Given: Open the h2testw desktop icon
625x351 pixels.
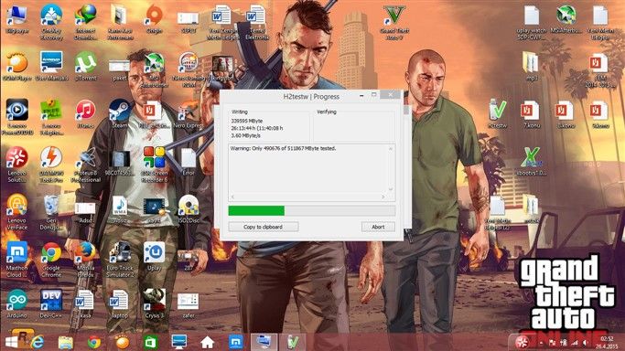Looking at the screenshot, I should point(498,114).
